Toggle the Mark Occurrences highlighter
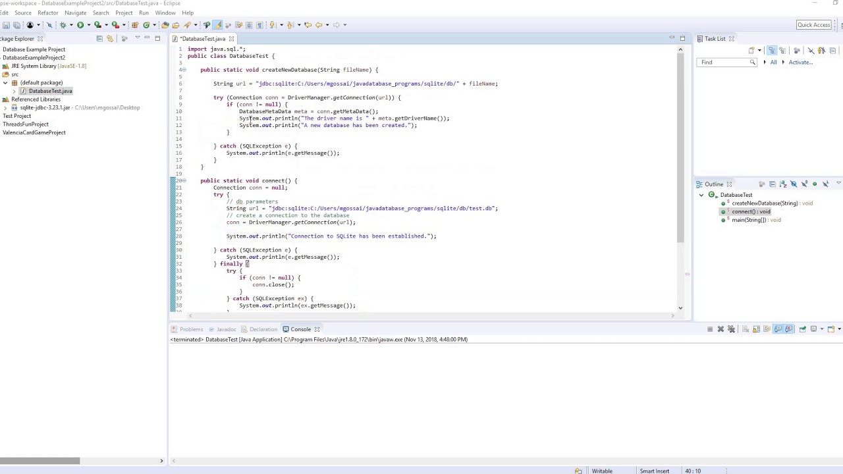This screenshot has width=843, height=474. pos(218,25)
